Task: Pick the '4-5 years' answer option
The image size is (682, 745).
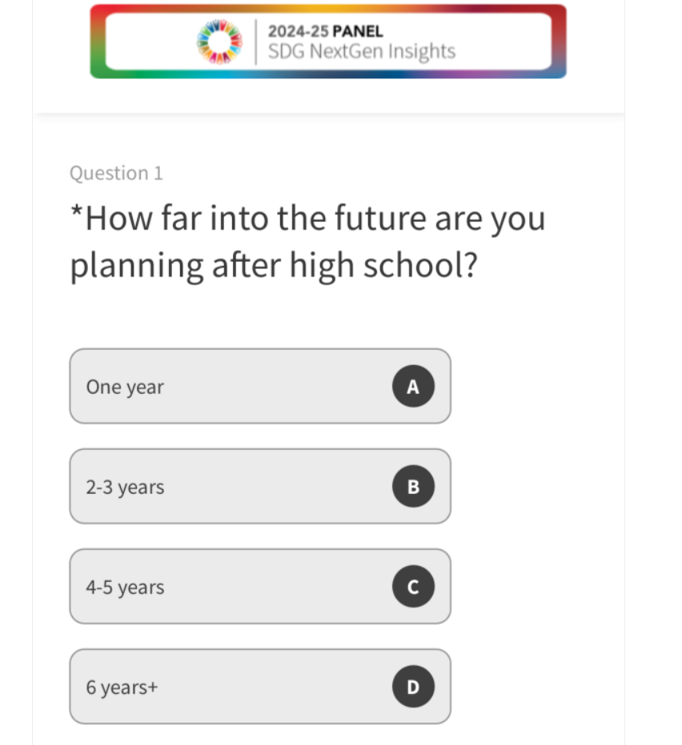Action: 259,586
